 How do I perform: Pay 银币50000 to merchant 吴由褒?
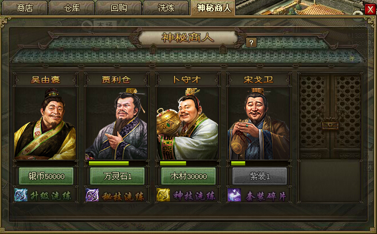click(46, 176)
